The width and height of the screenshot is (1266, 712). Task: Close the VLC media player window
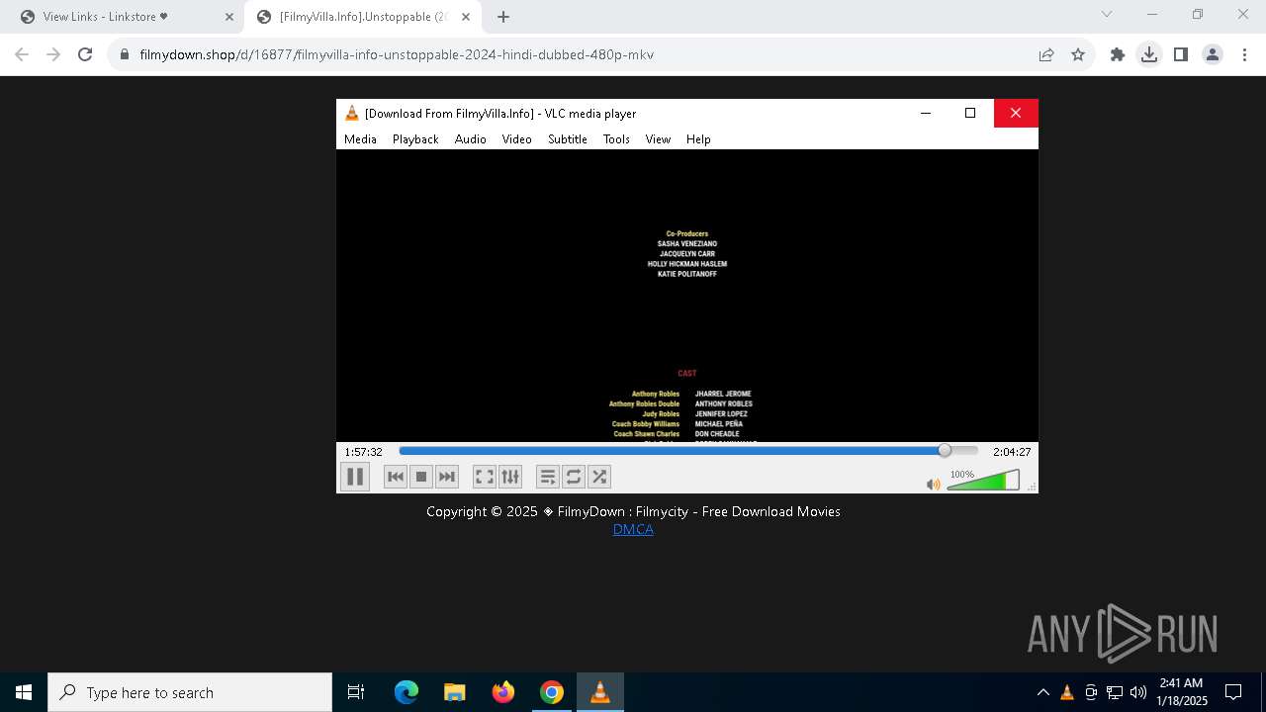1016,113
